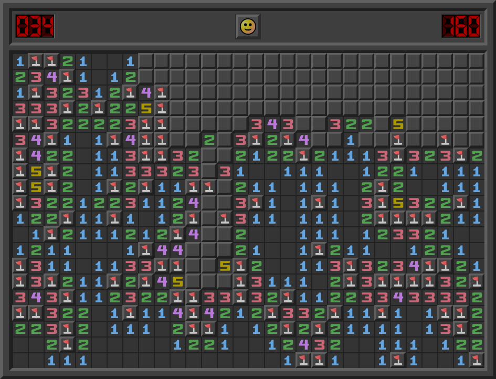
Task: Click bottom-row flag between two blue 1s
Action: (x=398, y=360)
